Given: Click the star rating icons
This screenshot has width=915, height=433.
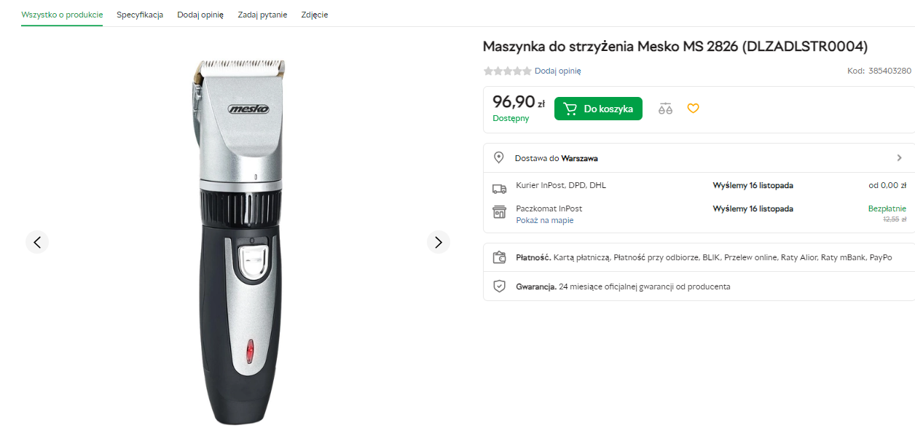Looking at the screenshot, I should click(508, 71).
